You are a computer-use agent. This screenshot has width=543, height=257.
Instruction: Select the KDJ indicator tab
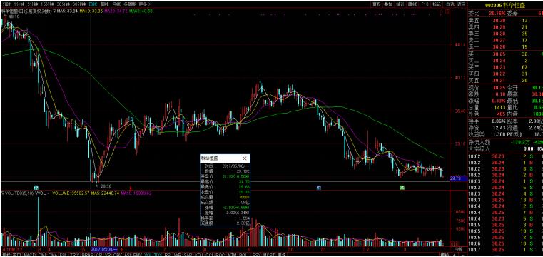pyautogui.click(x=200, y=254)
